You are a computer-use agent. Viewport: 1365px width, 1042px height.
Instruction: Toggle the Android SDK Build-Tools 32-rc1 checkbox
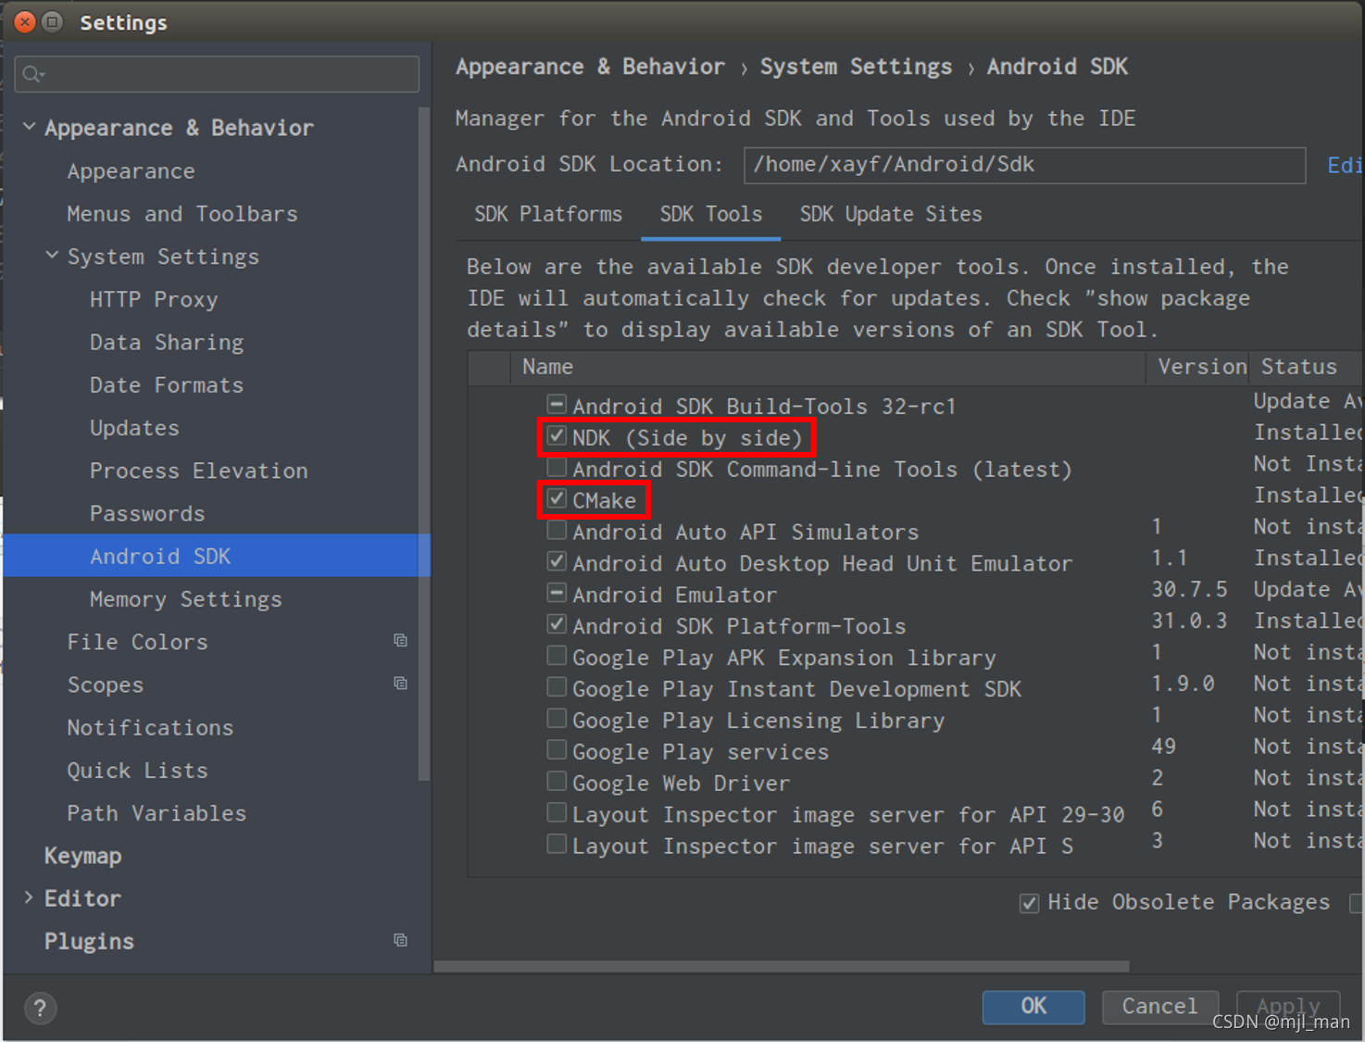point(557,404)
